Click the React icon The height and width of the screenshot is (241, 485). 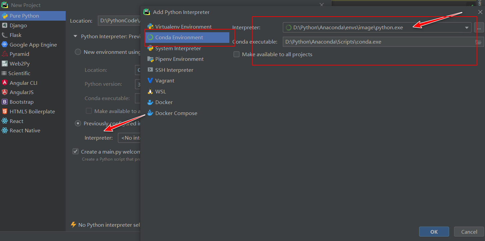(5, 121)
